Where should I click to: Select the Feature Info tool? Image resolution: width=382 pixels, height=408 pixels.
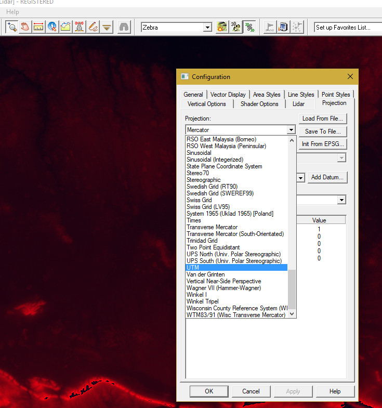coord(52,27)
